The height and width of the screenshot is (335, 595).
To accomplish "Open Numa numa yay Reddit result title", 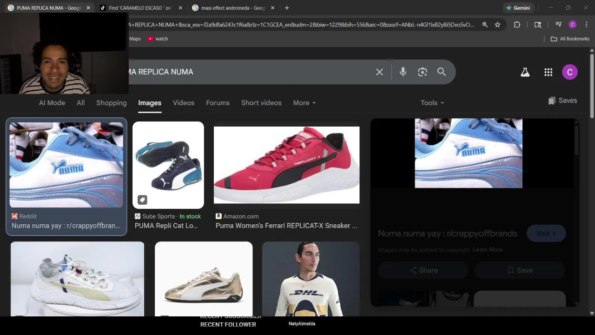I will tap(66, 226).
